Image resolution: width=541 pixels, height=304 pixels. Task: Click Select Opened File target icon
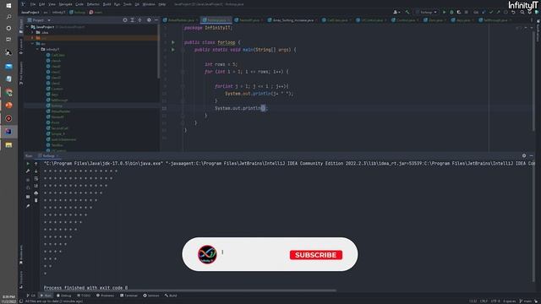click(x=125, y=20)
